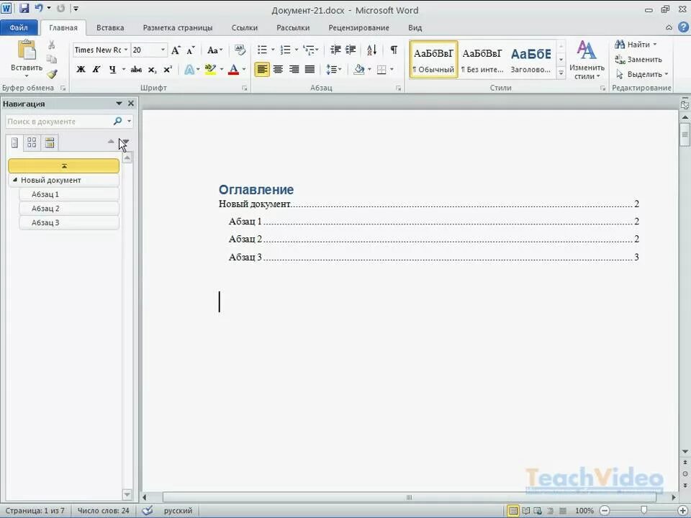The width and height of the screenshot is (691, 518).
Task: Click the multilevel list icon
Action: [x=309, y=50]
